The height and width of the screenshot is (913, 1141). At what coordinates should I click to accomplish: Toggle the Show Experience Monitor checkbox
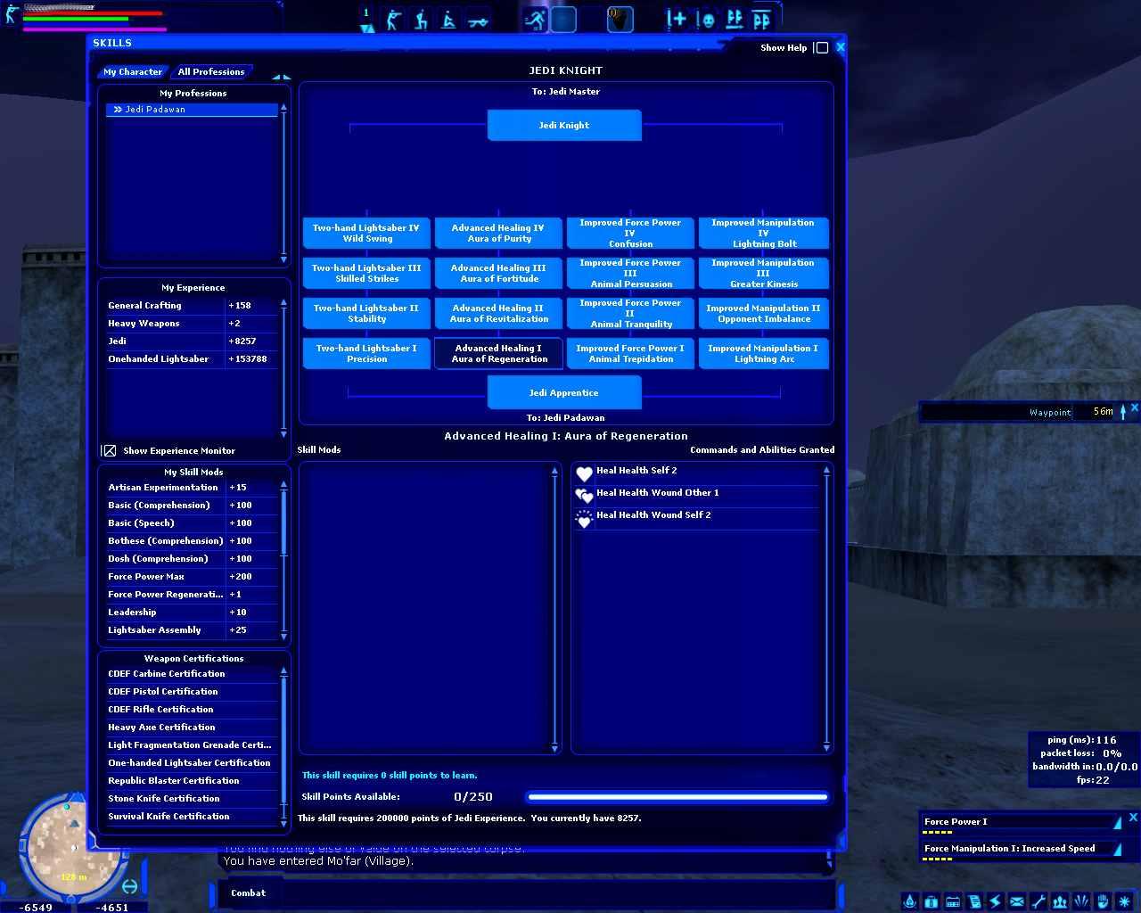click(x=109, y=451)
